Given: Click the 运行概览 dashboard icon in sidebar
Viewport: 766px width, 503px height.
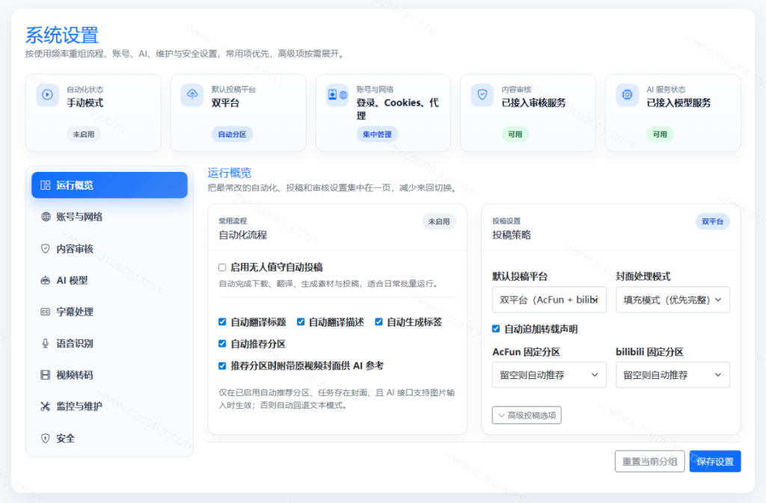Looking at the screenshot, I should click(x=46, y=185).
